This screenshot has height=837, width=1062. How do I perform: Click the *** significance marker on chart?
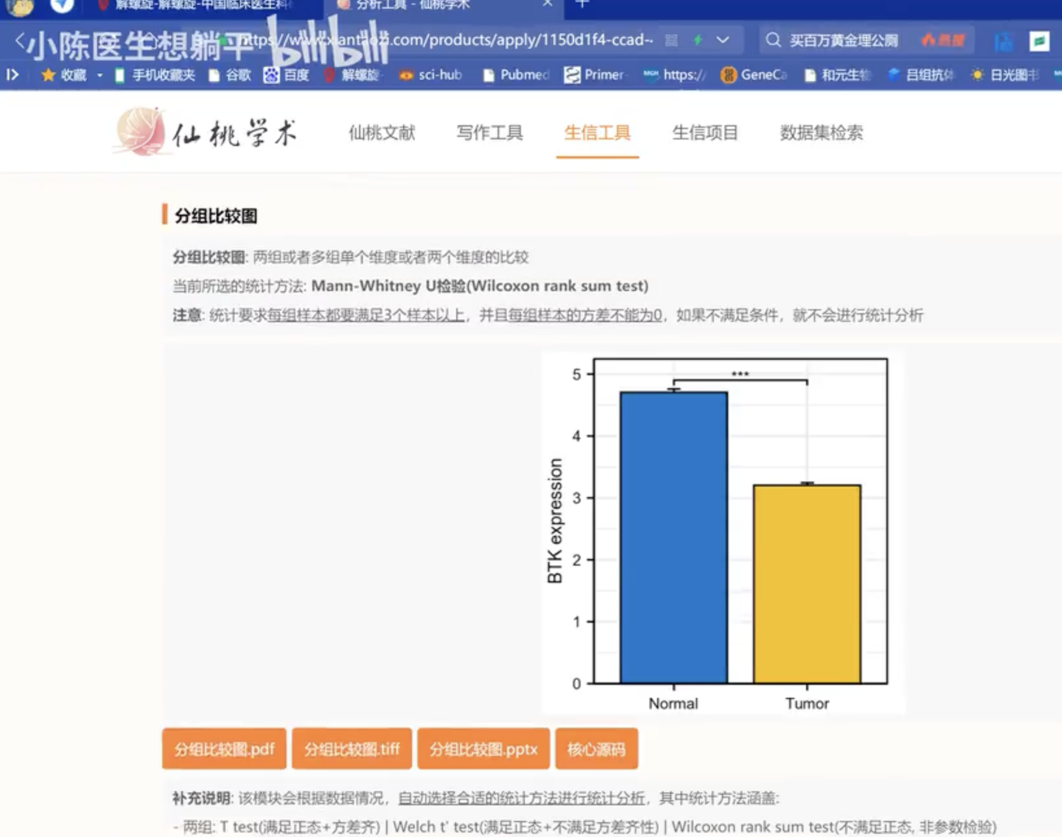[740, 374]
